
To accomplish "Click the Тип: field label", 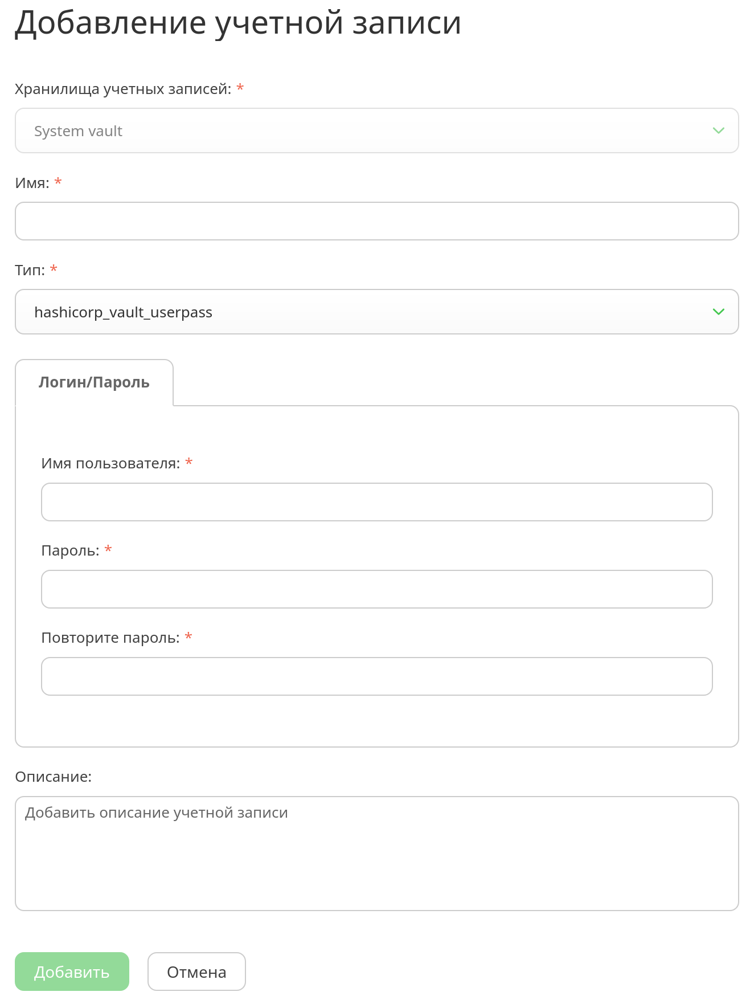I will 30,270.
